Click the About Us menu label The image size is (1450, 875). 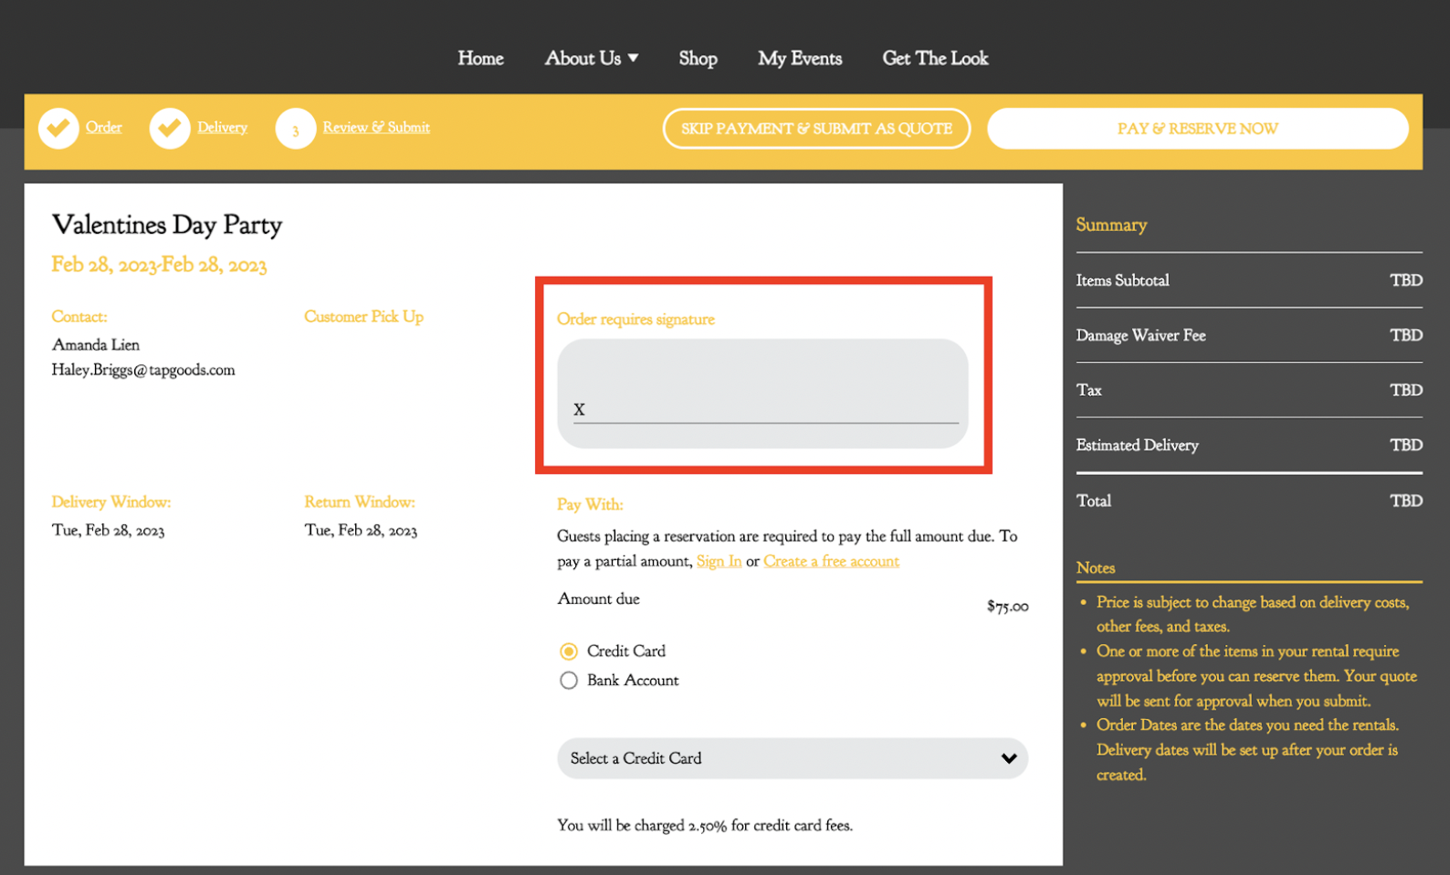click(x=583, y=58)
